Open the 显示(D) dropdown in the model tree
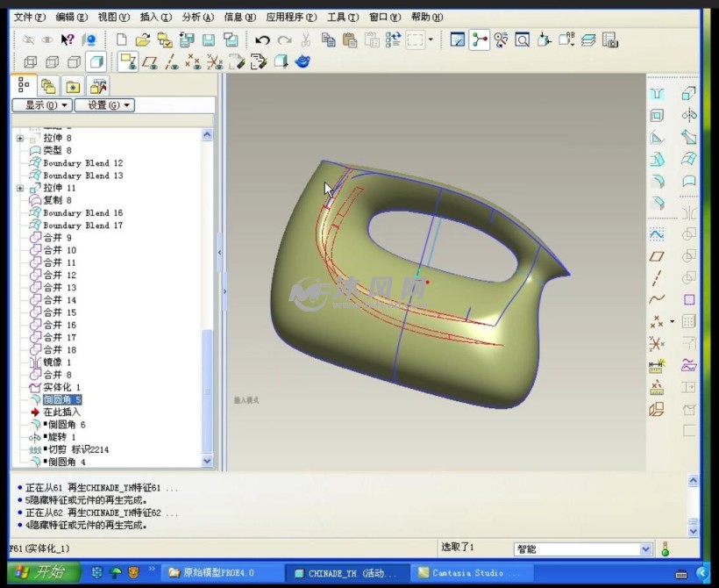 [x=42, y=105]
